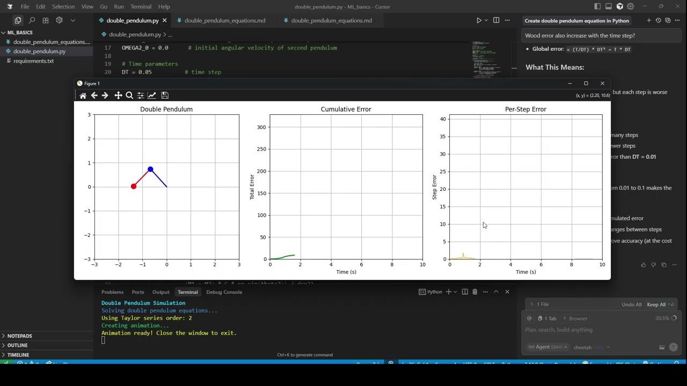Expand the OUTLINE section
687x386 pixels.
17,345
